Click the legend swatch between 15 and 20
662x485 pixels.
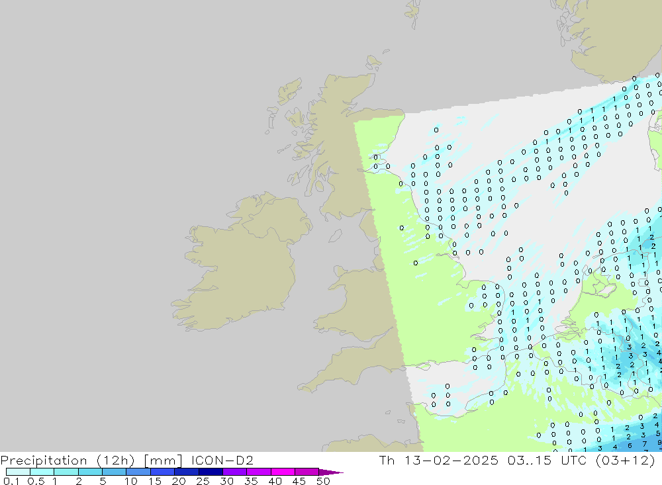tap(163, 472)
